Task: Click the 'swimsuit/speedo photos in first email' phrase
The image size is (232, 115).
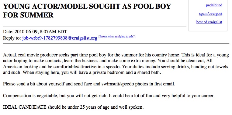Action: click(138, 84)
